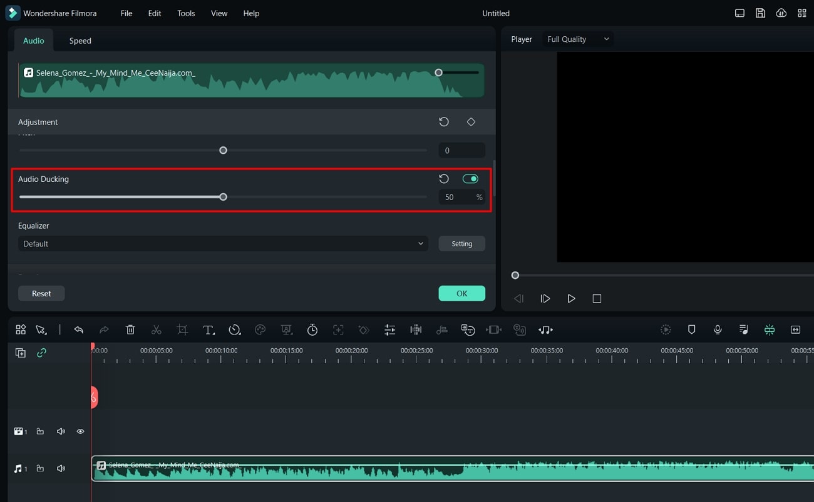
Task: Open the Tools menu
Action: 186,13
